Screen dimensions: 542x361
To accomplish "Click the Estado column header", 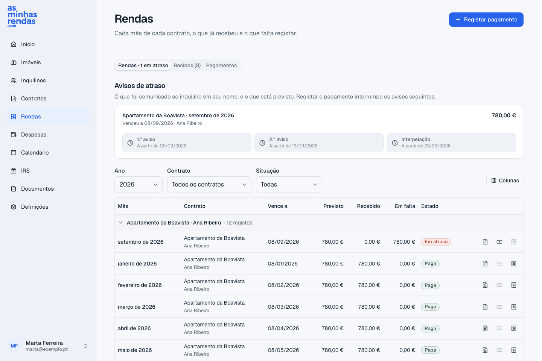I will 430,206.
